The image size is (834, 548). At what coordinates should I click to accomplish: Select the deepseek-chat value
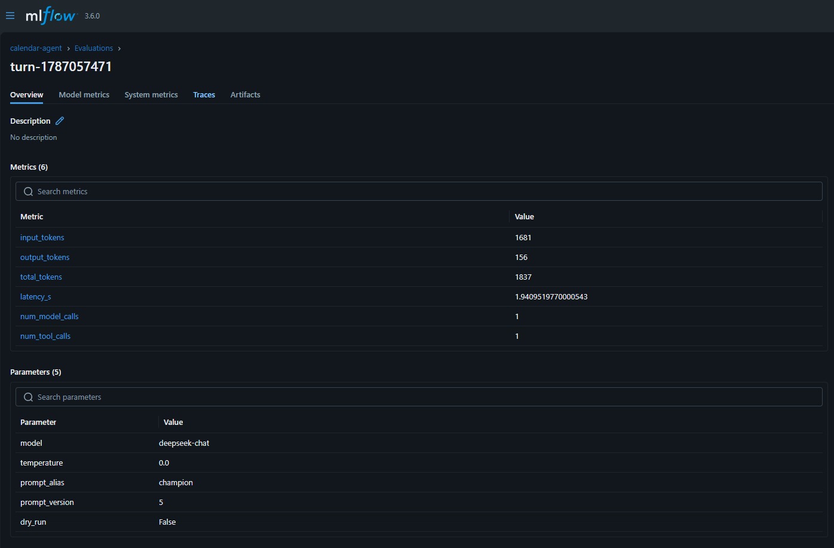click(184, 443)
